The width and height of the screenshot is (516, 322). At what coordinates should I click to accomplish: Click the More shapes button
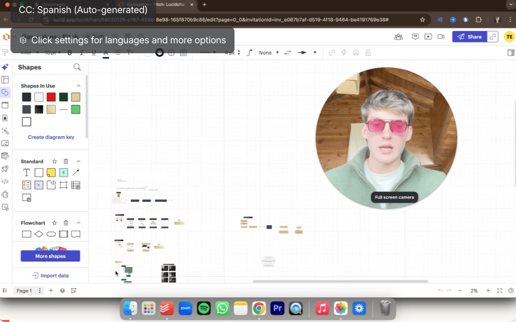click(x=50, y=256)
